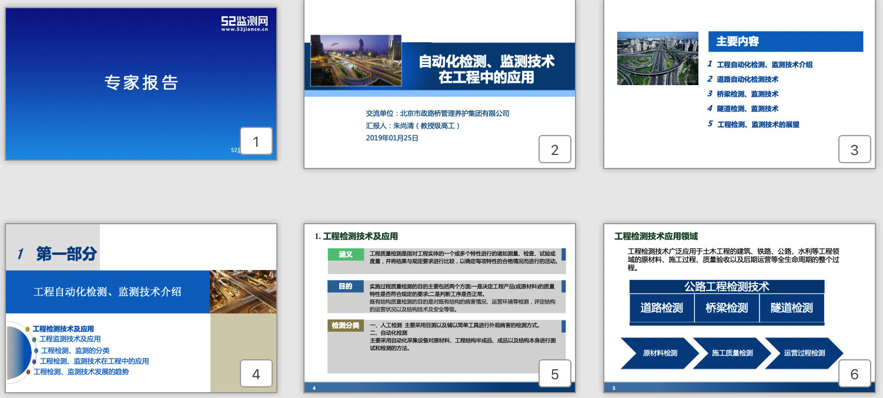Click the skyline photo on slide 3

(x=657, y=59)
